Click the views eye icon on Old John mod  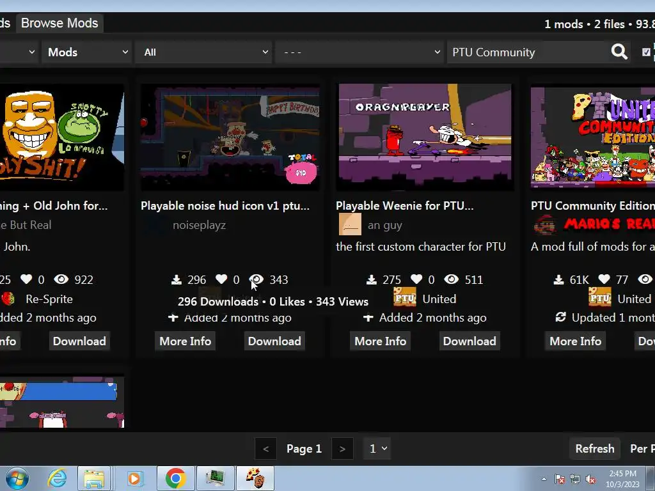point(61,279)
